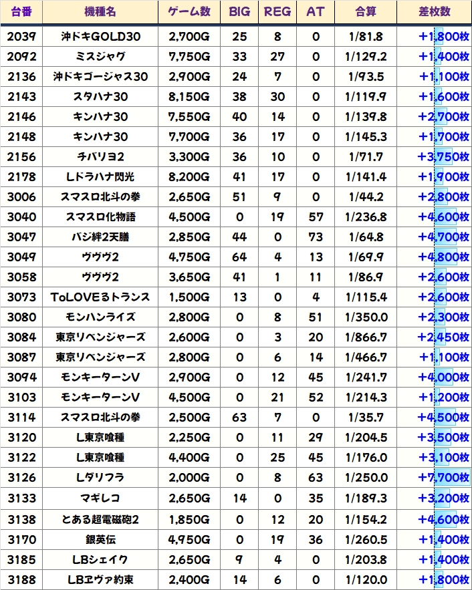Image resolution: width=472 pixels, height=590 pixels.
Task: Click the マギレコ machine name
Action: point(100,498)
